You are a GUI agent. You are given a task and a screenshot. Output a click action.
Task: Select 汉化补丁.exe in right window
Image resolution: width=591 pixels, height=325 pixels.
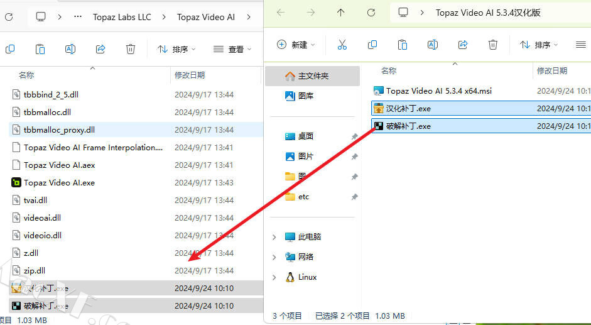click(481, 108)
